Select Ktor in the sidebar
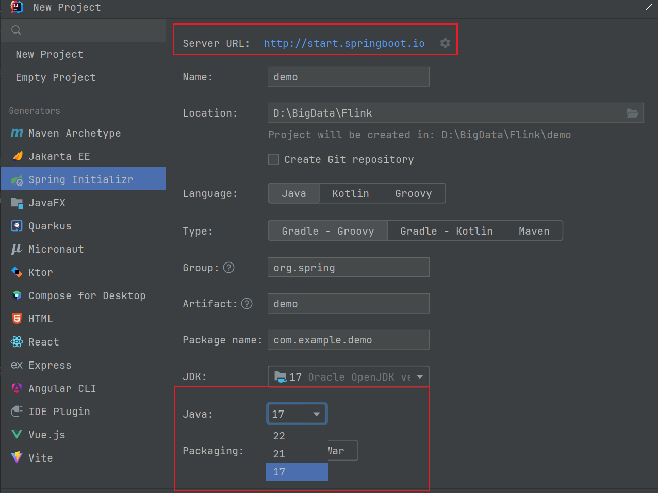 [83, 272]
